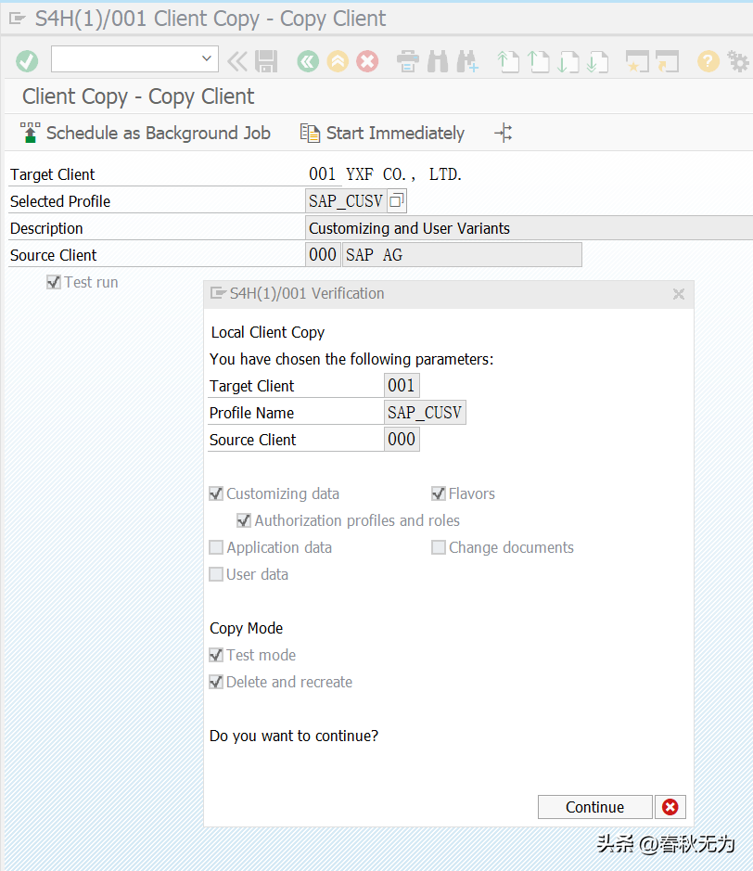Close the Verification dialog with X

(679, 294)
